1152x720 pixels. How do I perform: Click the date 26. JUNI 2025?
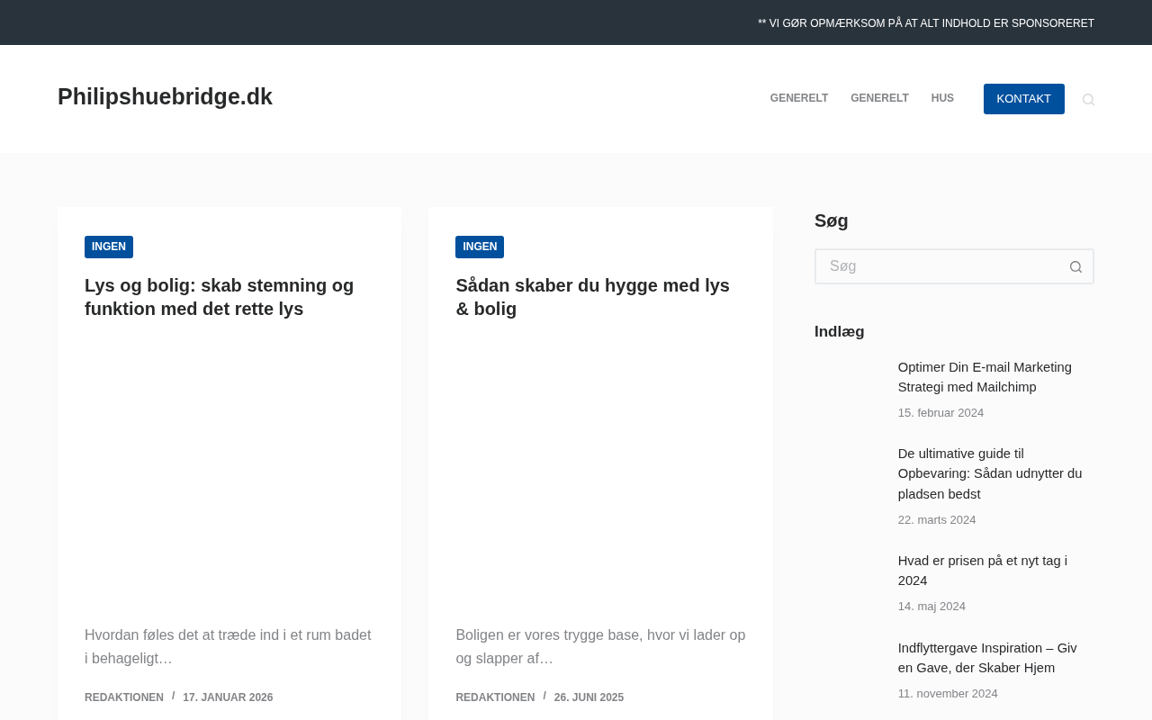click(589, 697)
